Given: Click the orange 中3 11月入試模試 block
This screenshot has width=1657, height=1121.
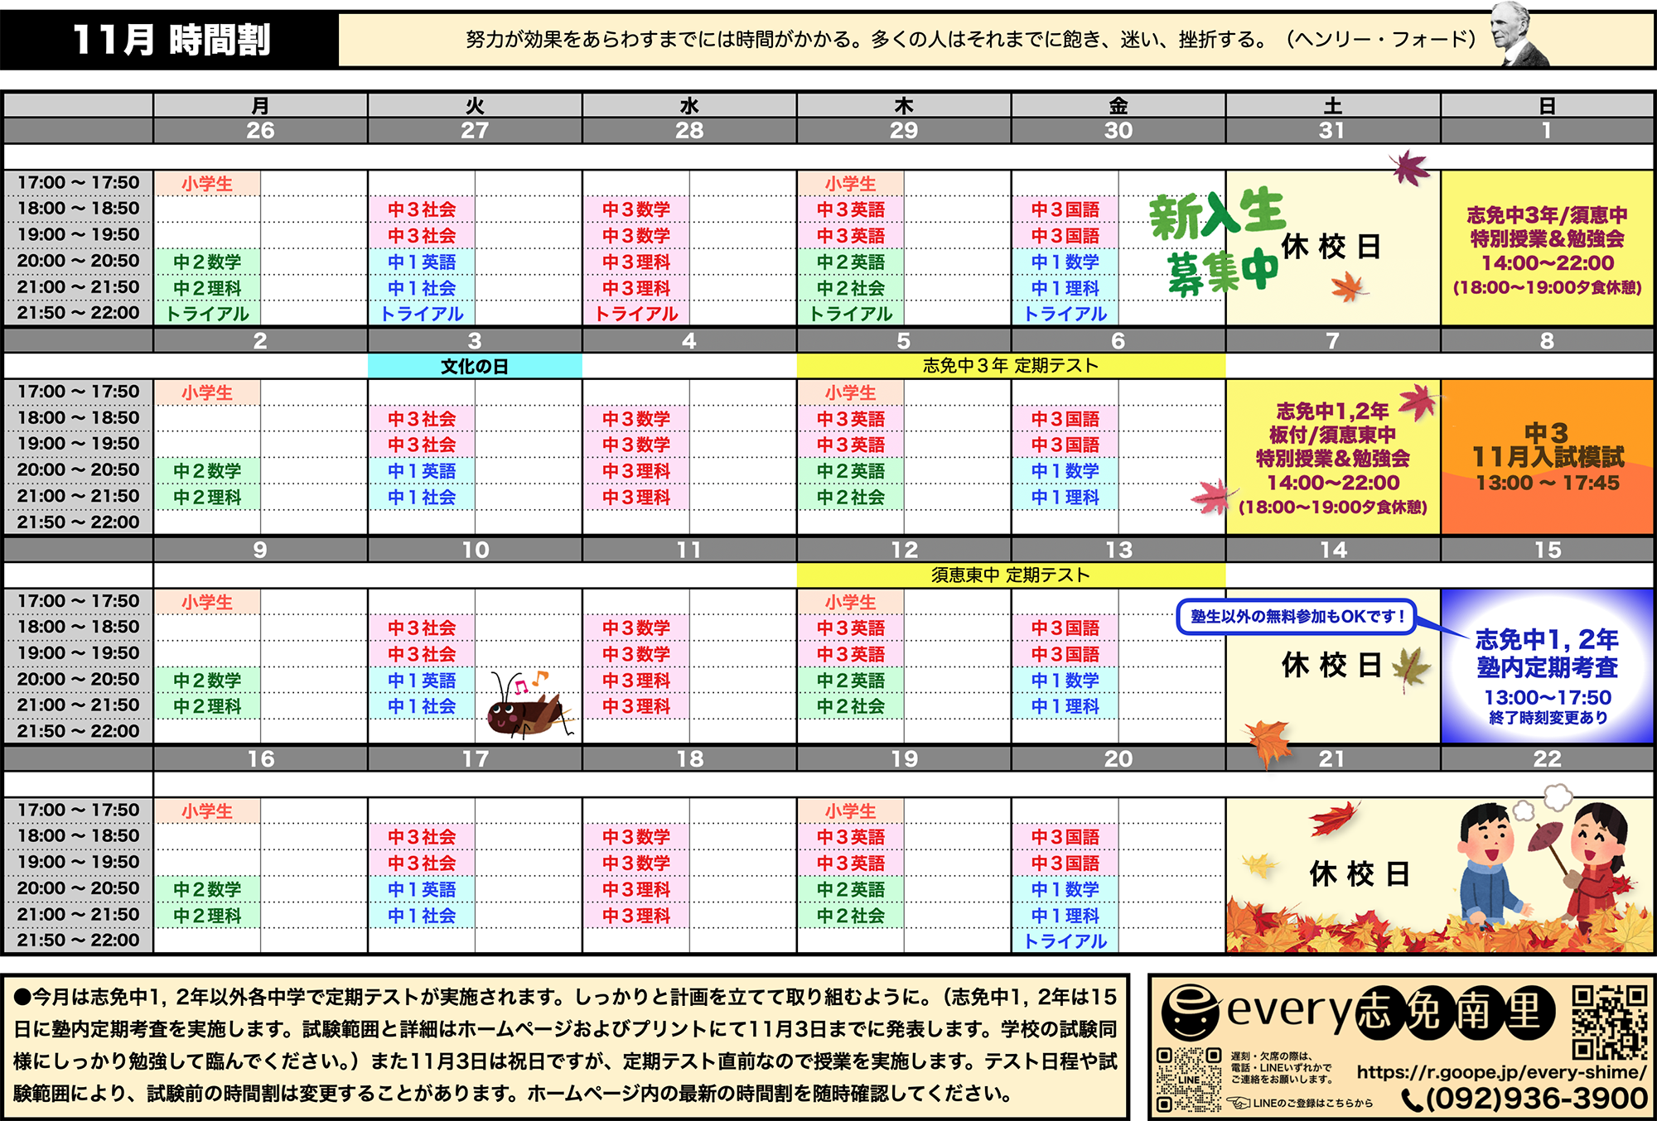Looking at the screenshot, I should pyautogui.click(x=1547, y=457).
